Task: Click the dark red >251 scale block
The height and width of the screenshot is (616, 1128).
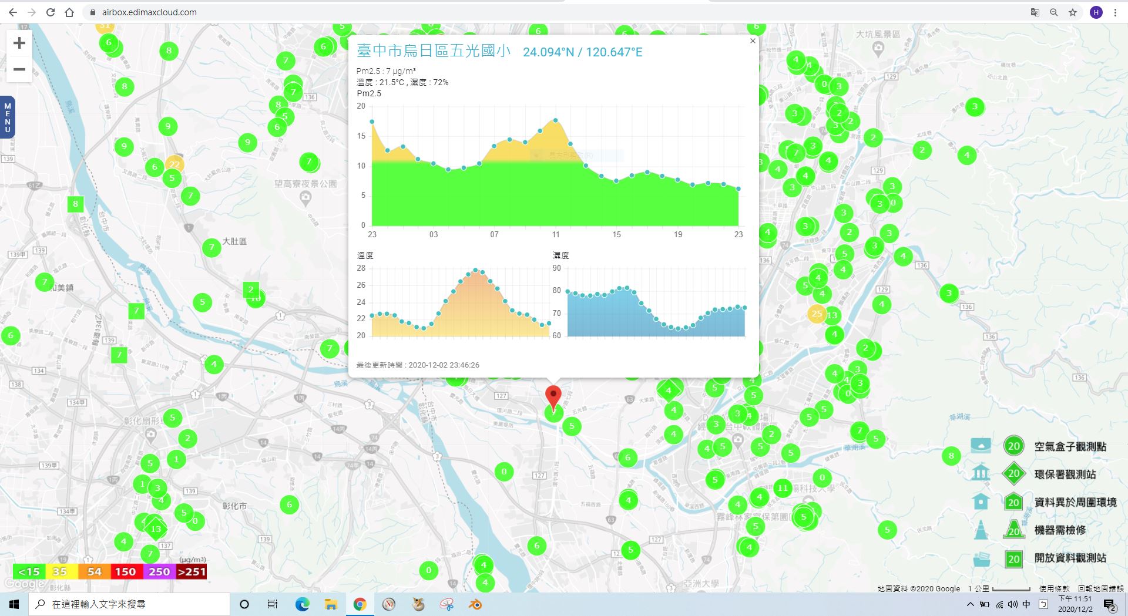Action: point(191,571)
